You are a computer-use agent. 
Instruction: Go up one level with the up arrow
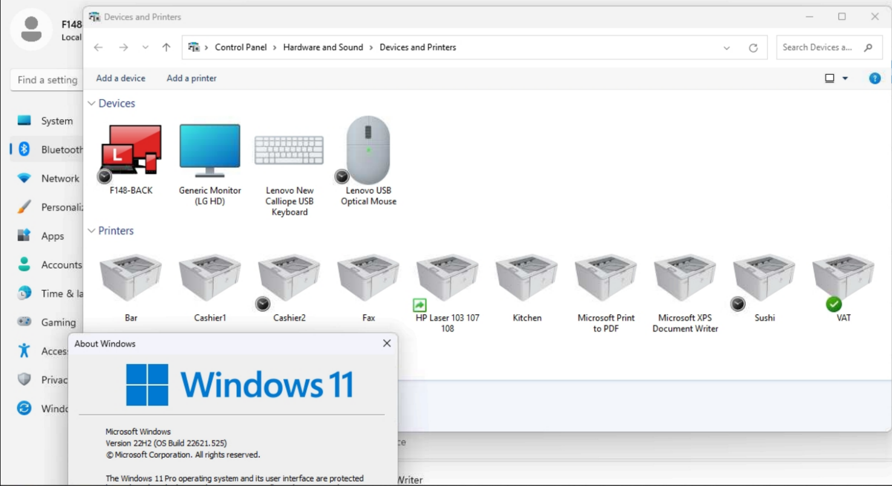coord(166,47)
